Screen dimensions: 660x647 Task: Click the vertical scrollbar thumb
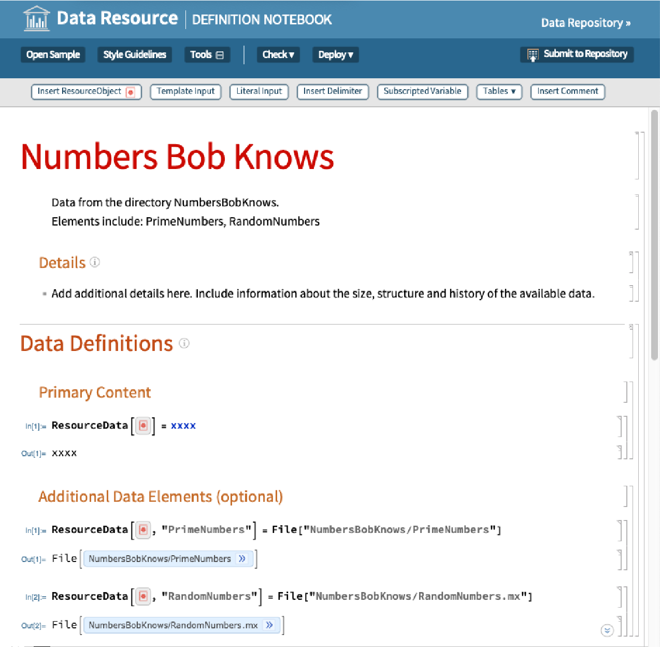tap(654, 233)
